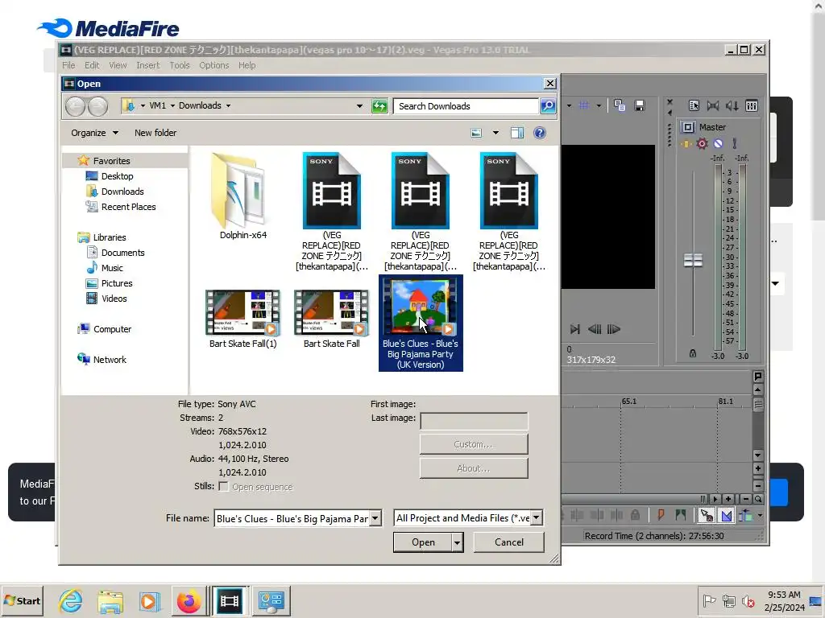
Task: Select Bart Skate Fall(1) video thumbnail
Action: pos(243,319)
